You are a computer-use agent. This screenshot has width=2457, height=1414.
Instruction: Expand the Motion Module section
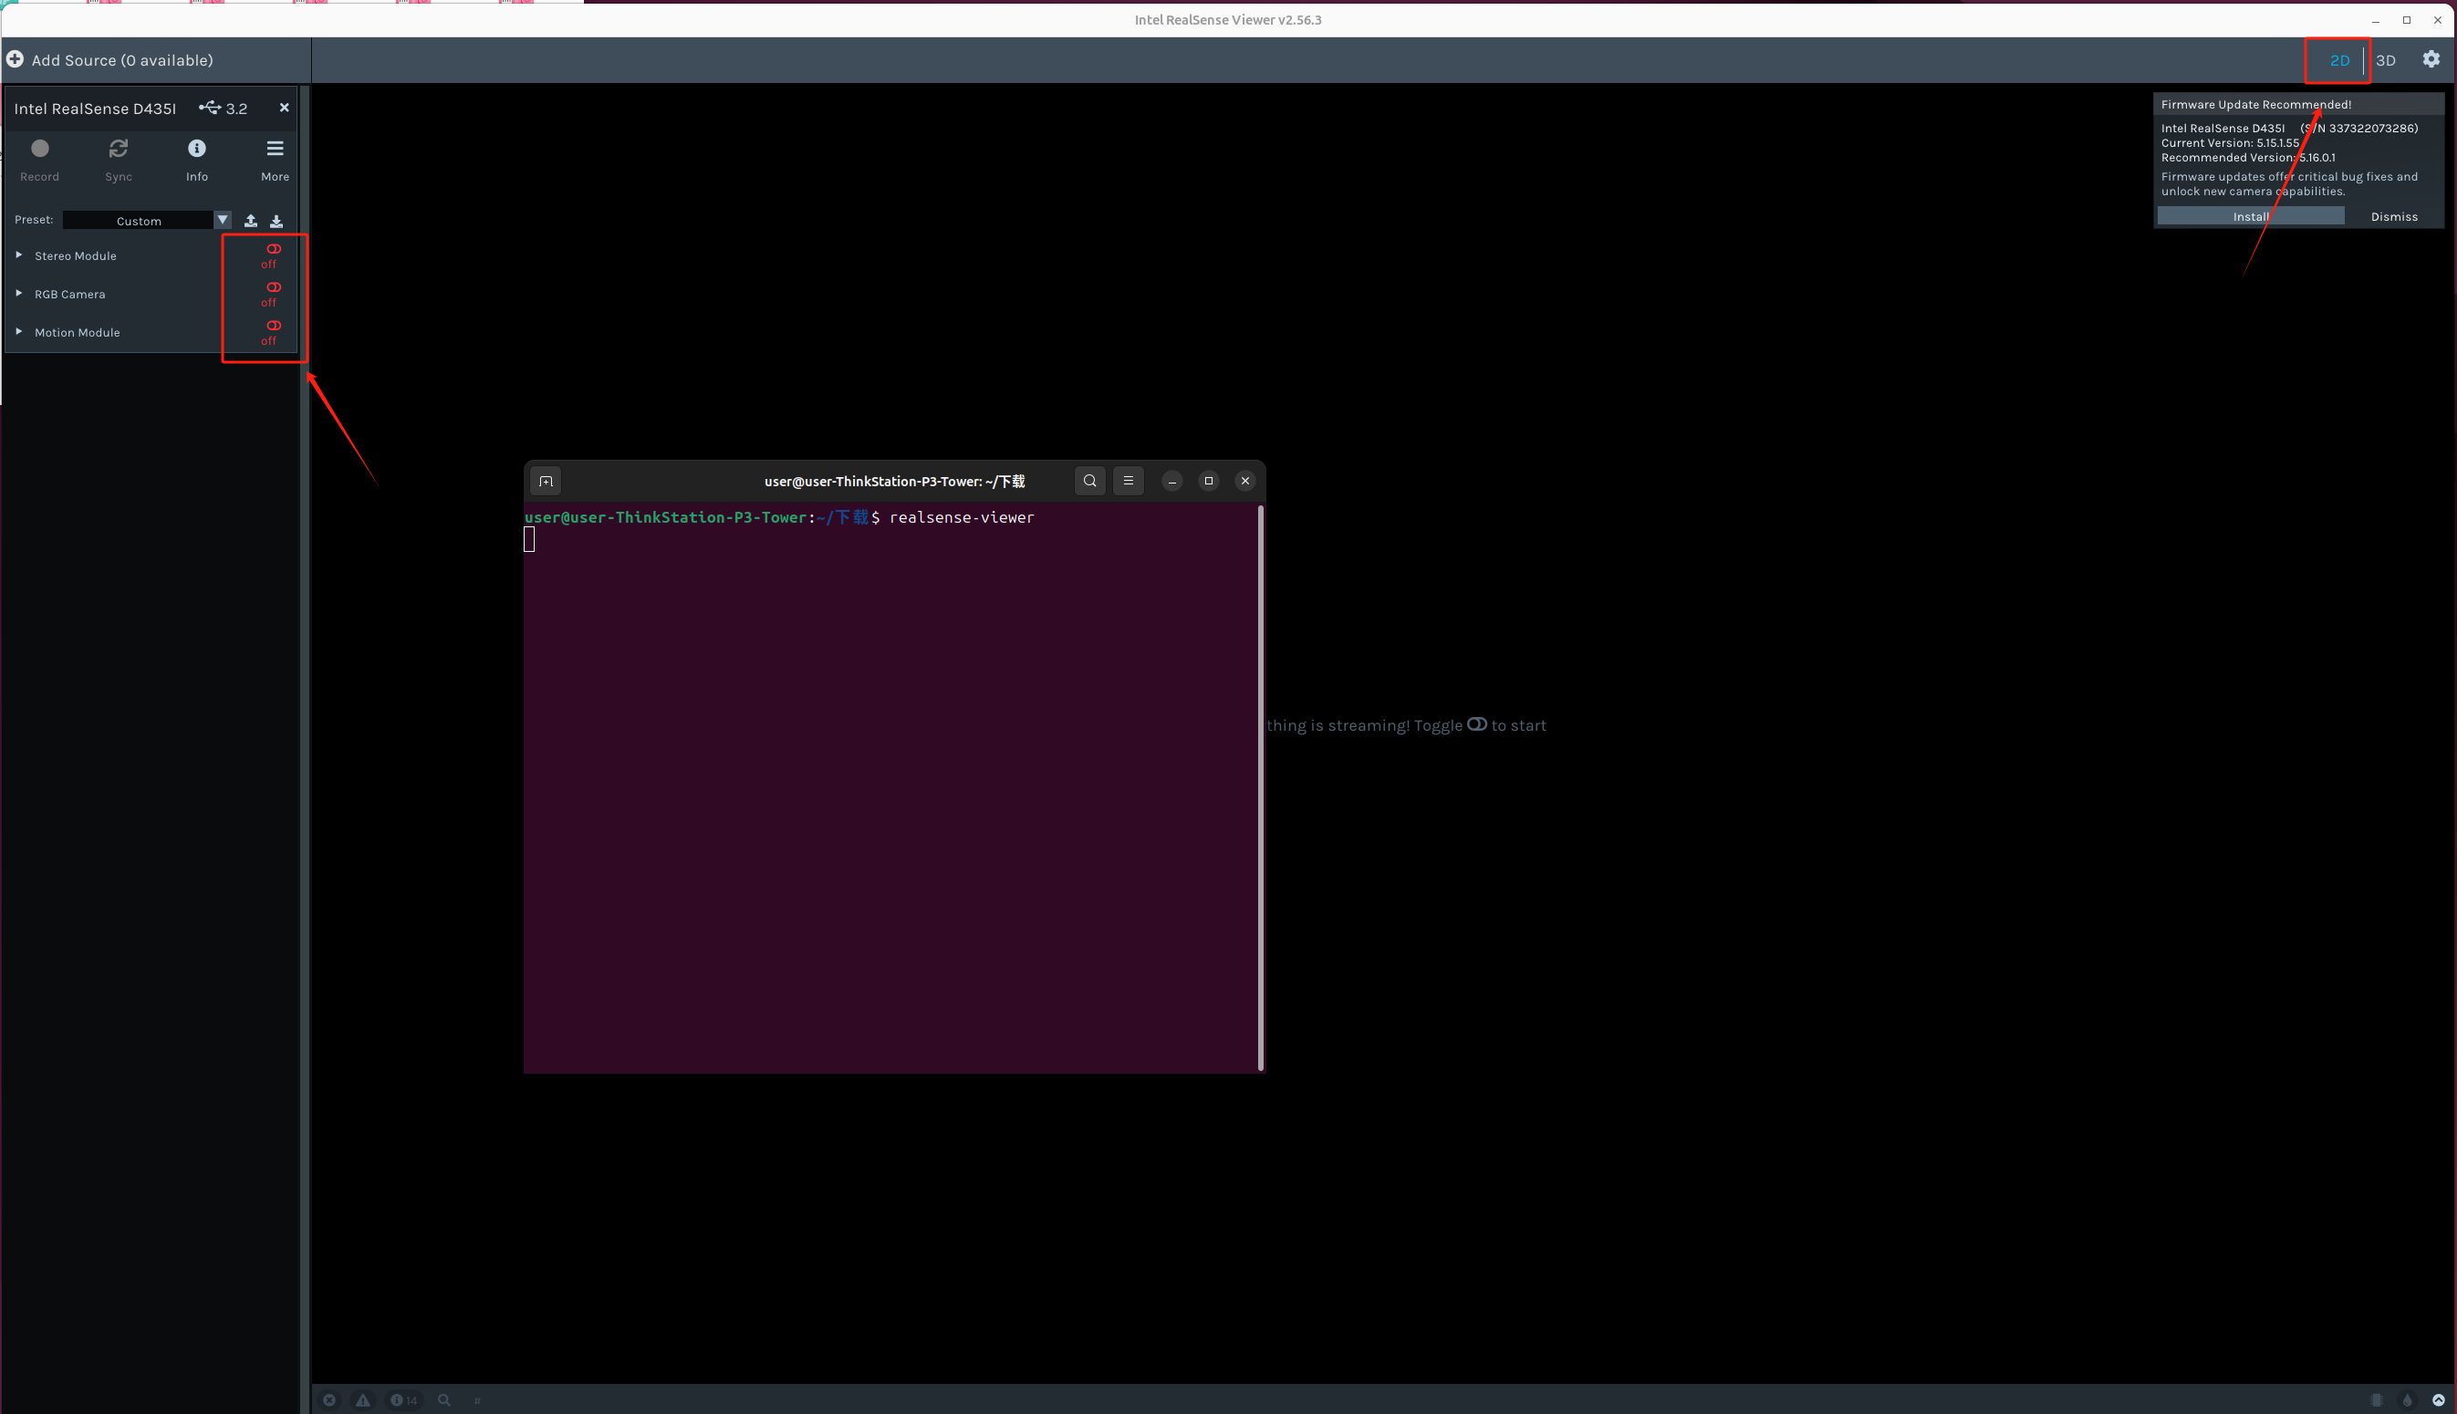[x=18, y=331]
